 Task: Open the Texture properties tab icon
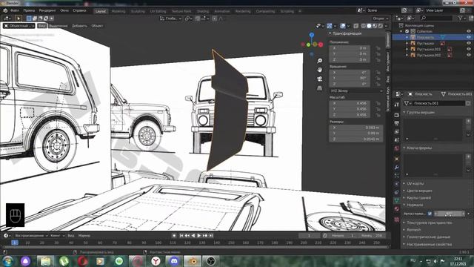[x=397, y=220]
